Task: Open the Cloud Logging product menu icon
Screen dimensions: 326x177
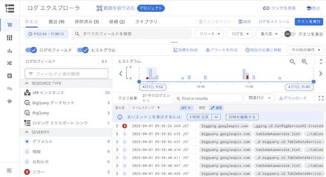Action: [x=9, y=8]
